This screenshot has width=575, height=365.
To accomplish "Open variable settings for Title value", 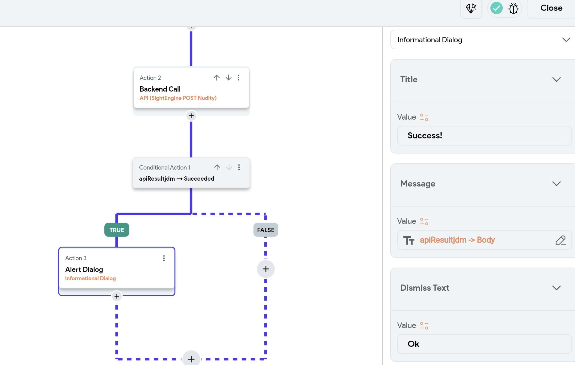I will pos(424,117).
